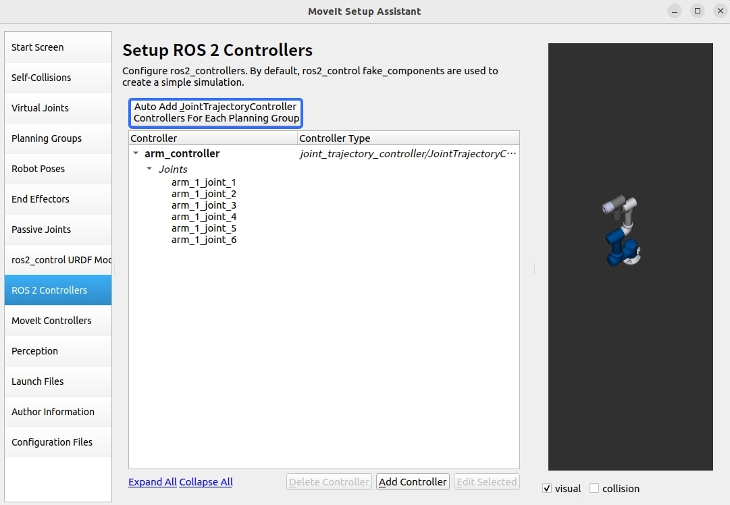The height and width of the screenshot is (505, 730).
Task: Switch to Launch Files page
Action: [57, 381]
